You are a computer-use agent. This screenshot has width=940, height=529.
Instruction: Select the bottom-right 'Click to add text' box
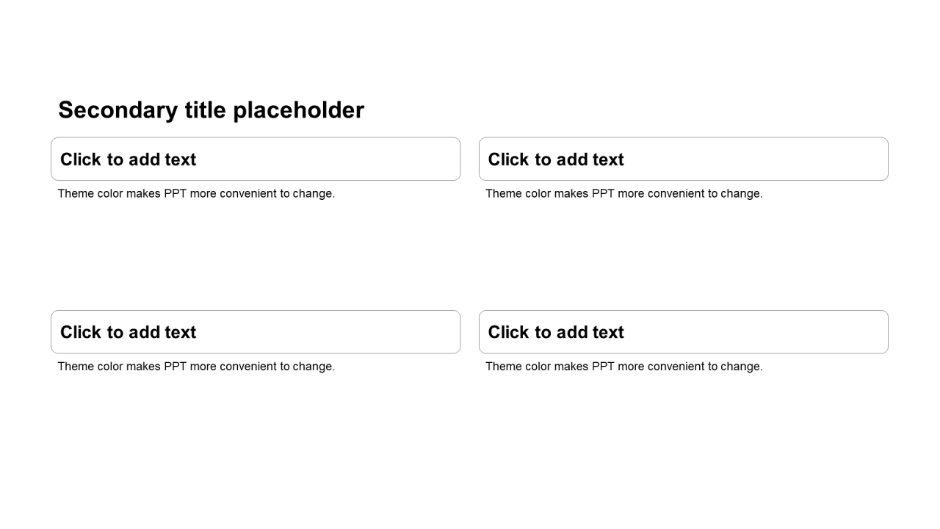(683, 332)
